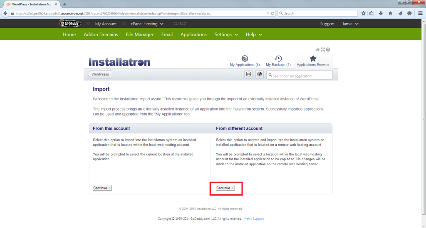Open a new tab with the plus button

pyautogui.click(x=64, y=4)
